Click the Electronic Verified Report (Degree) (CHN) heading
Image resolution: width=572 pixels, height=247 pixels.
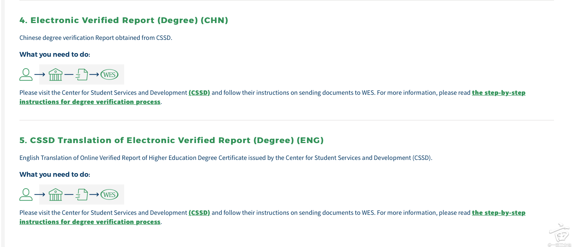point(124,20)
